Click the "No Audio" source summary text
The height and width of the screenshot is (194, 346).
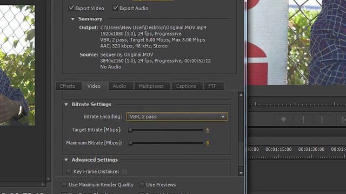(110, 67)
